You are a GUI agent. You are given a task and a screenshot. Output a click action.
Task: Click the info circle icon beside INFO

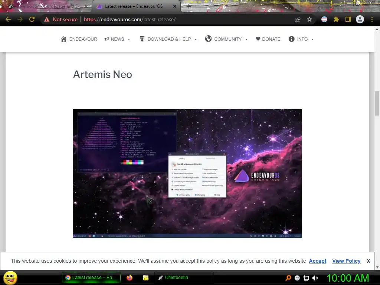coord(292,39)
